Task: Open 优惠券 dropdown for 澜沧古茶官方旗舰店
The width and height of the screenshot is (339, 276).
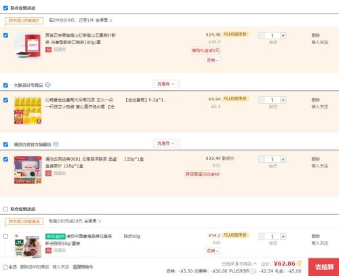Action: point(166,143)
